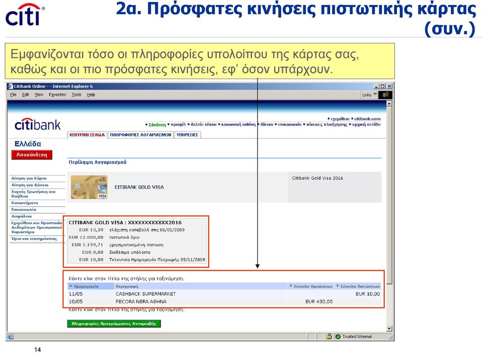Open Αίτηση για Δάνειο sidebar link
Viewport: 483px width, 353px height.
[30, 185]
